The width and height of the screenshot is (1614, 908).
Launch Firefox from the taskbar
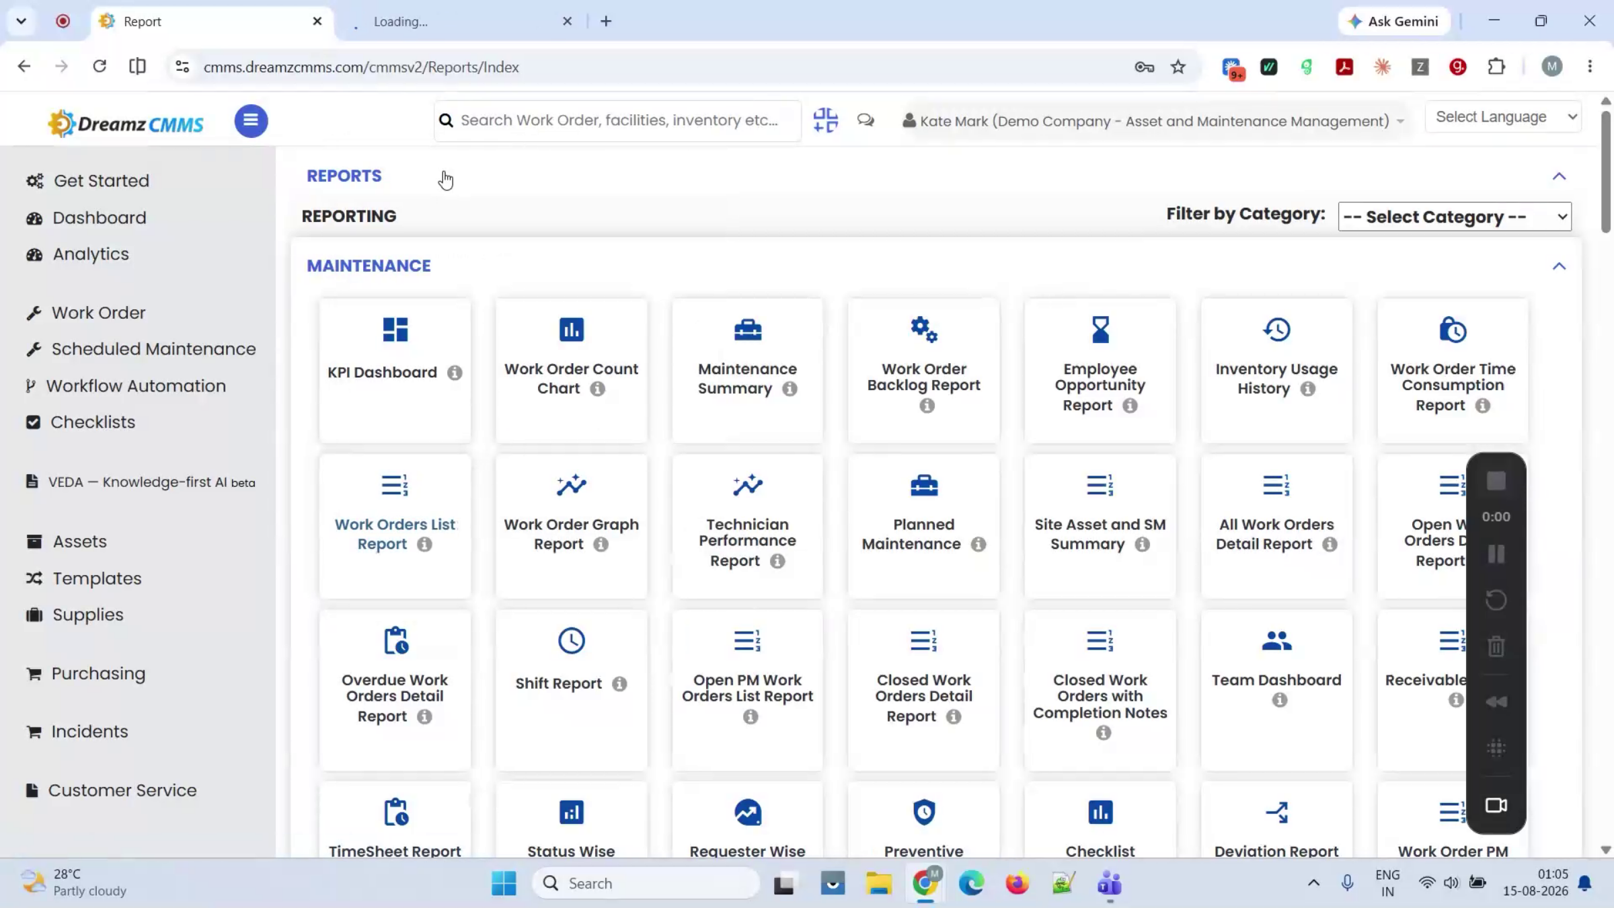(x=1017, y=883)
